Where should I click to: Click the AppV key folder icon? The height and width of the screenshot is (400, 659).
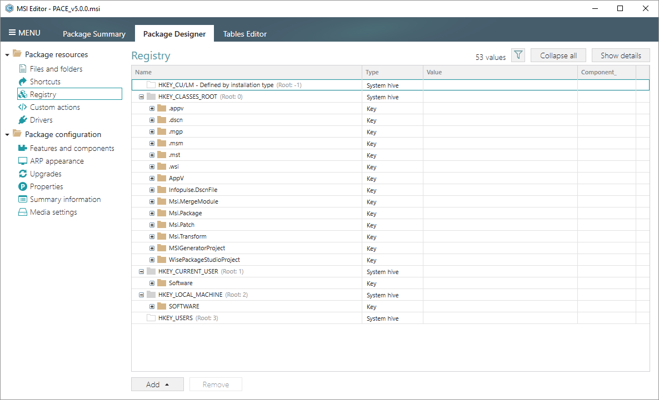pos(162,178)
